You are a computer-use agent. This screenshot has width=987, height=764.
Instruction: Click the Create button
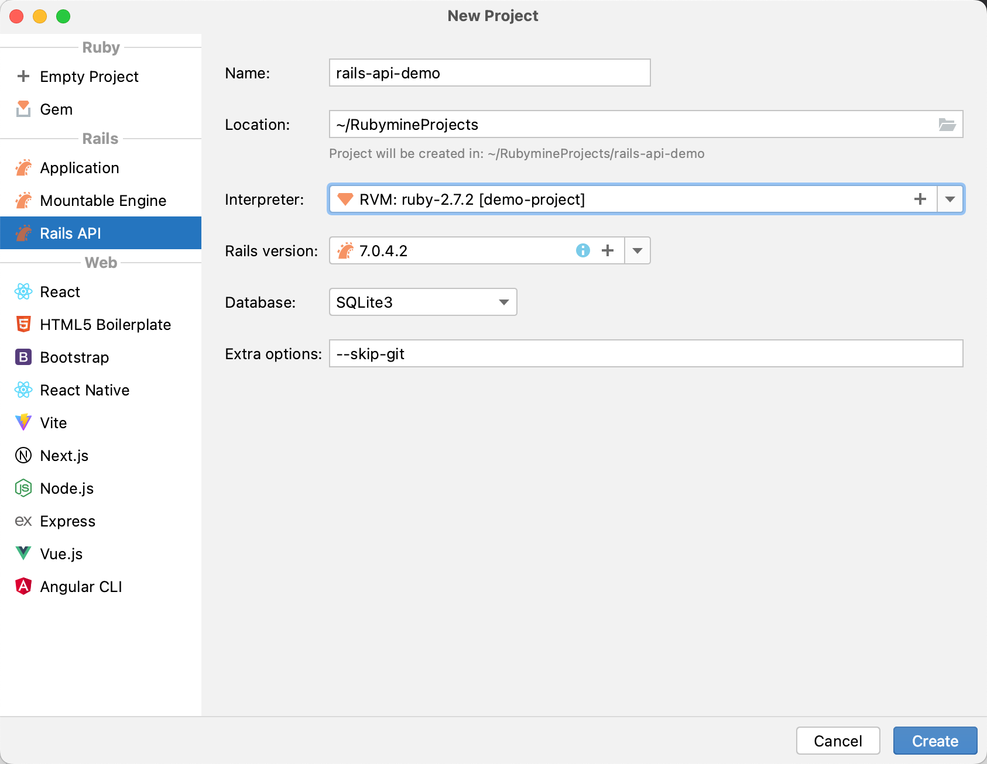[935, 741]
